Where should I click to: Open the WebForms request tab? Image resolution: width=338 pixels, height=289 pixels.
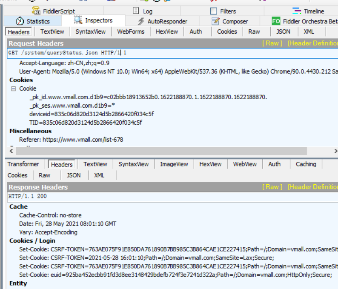pyautogui.click(x=131, y=31)
